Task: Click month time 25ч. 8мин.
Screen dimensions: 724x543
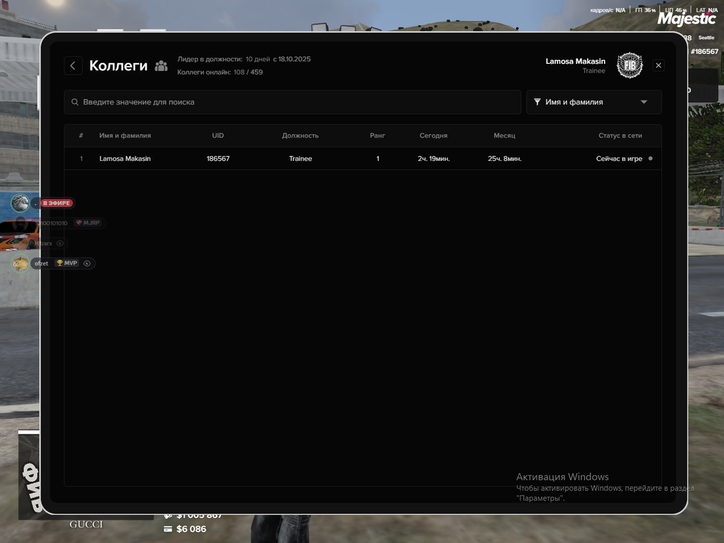Action: (x=505, y=158)
